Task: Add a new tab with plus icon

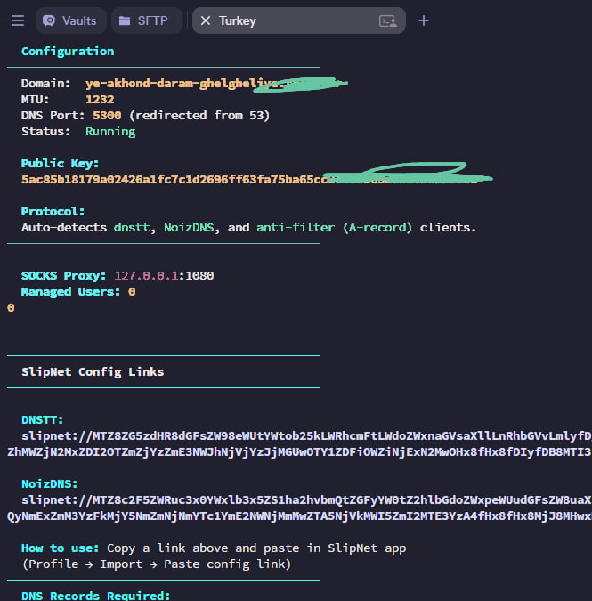Action: (424, 20)
